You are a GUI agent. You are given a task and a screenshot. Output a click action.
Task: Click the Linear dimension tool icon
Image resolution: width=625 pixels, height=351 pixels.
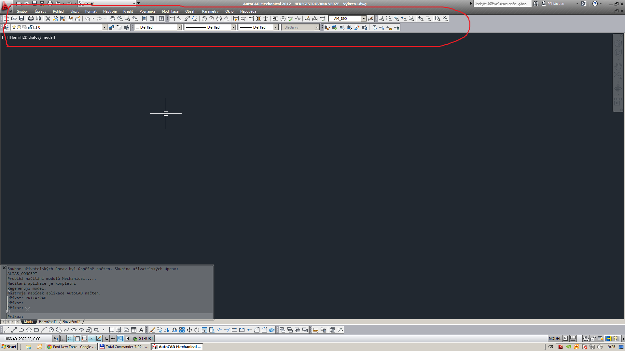[x=172, y=19]
